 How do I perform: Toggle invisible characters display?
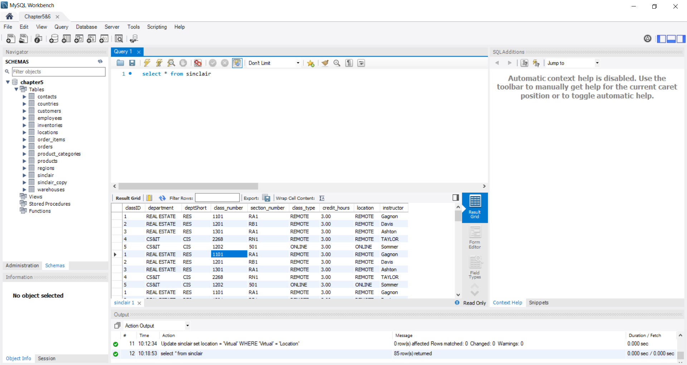tap(349, 63)
